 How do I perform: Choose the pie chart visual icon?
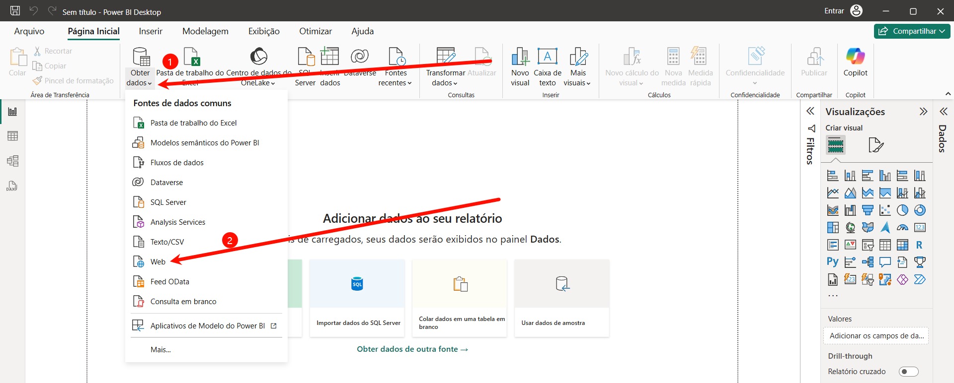click(x=902, y=210)
